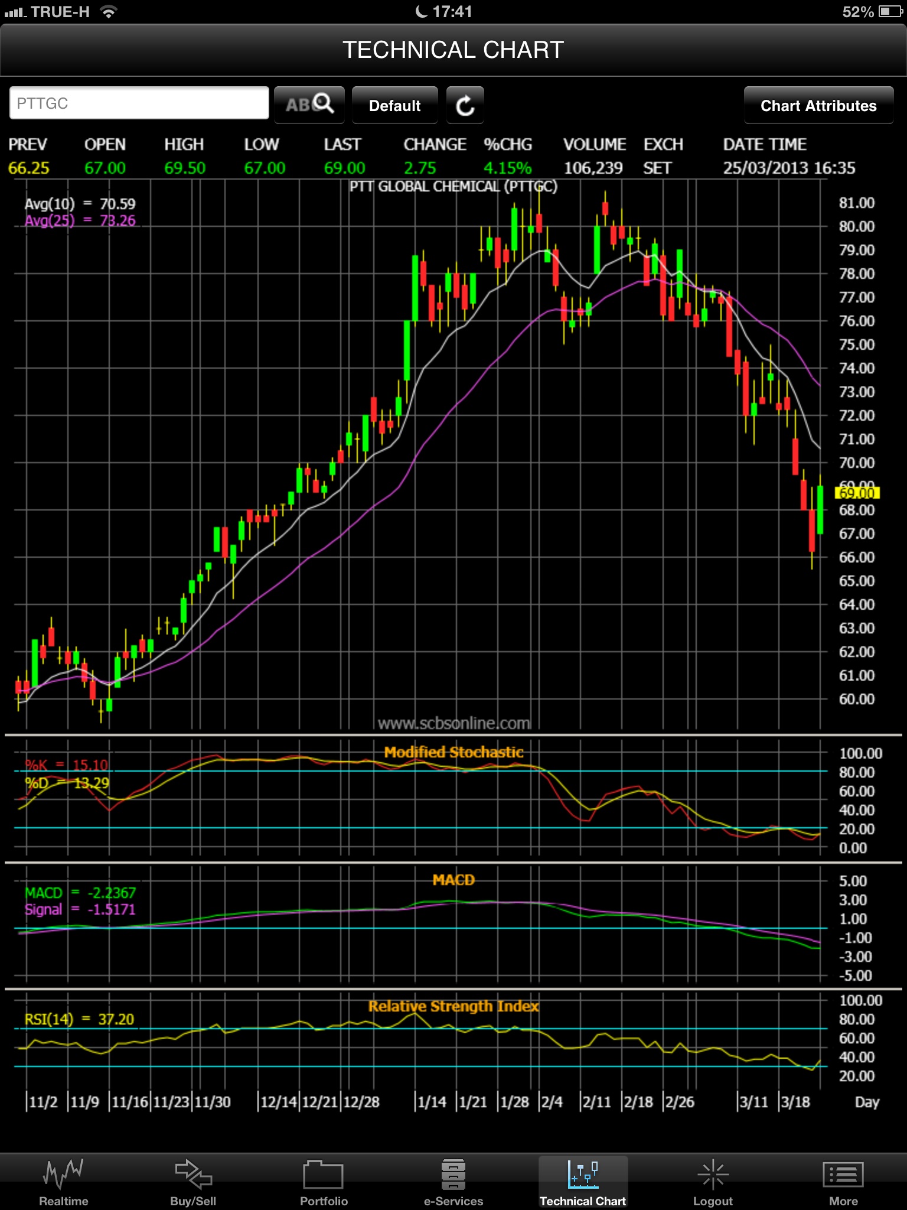Open Chart Attributes settings
The image size is (907, 1210).
818,105
